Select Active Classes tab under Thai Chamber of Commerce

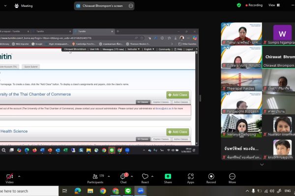click(181, 102)
